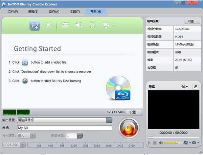203x155 pixels.
Task: Mute the preview volume speaker icon
Action: click(161, 143)
